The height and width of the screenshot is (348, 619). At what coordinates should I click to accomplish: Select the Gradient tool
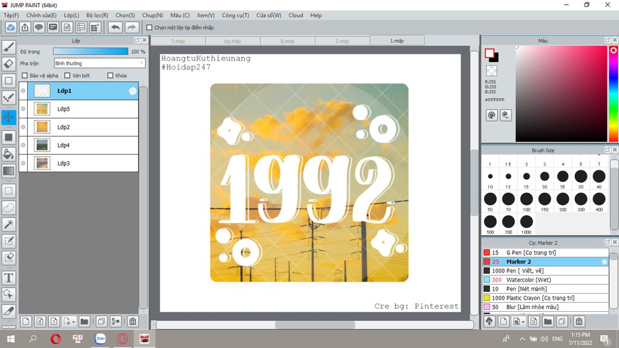pyautogui.click(x=8, y=171)
